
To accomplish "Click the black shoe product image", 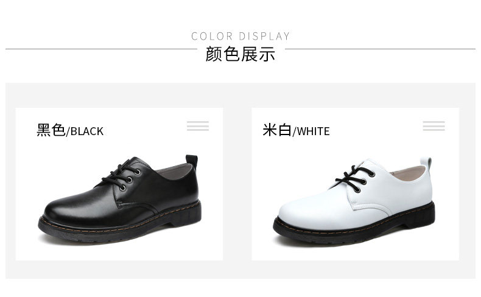I will point(120,199).
